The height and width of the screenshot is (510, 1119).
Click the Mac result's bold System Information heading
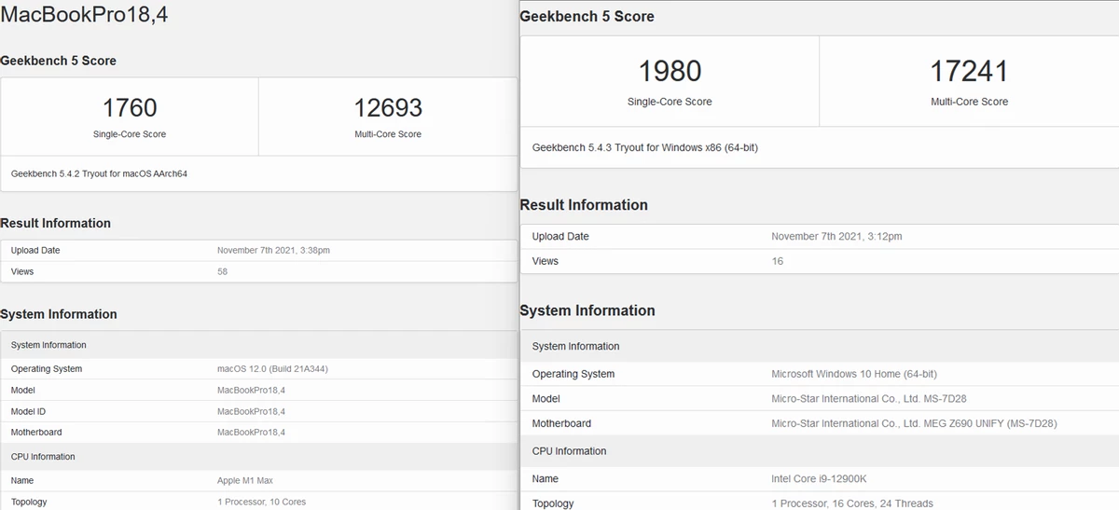pos(59,314)
